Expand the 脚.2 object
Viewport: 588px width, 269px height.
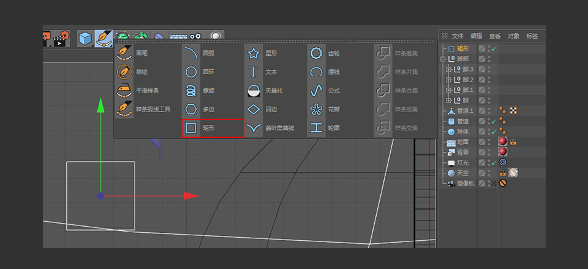click(x=448, y=80)
